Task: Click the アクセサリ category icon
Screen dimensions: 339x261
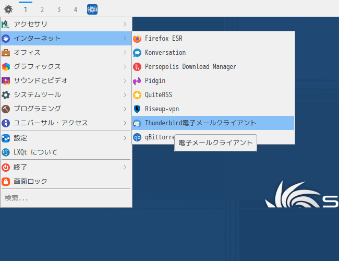Action: click(x=6, y=24)
